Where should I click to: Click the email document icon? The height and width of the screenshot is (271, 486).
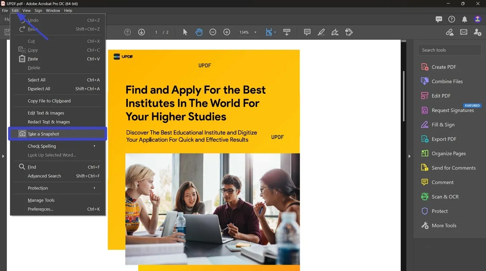click(464, 32)
